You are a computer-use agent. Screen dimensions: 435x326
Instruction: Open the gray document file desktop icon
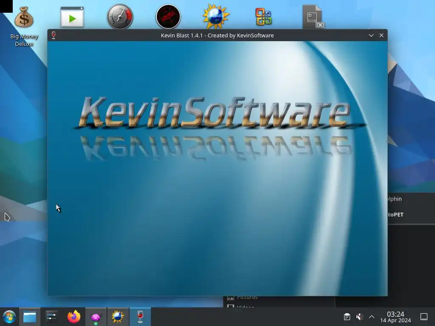[x=314, y=17]
